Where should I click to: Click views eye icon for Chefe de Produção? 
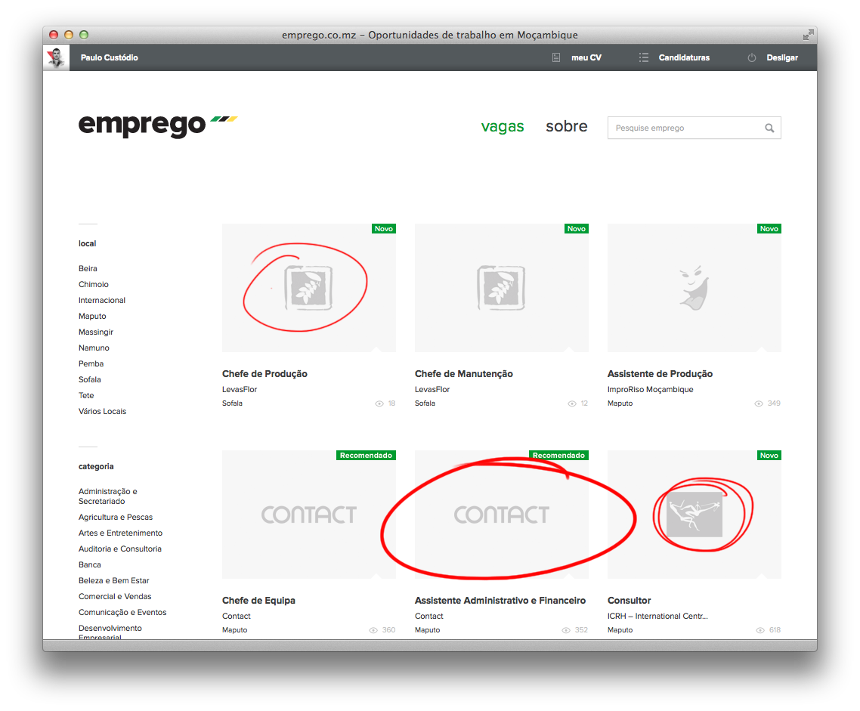point(379,403)
